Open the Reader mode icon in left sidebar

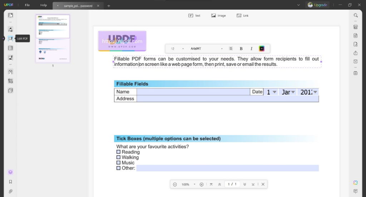tap(10, 15)
